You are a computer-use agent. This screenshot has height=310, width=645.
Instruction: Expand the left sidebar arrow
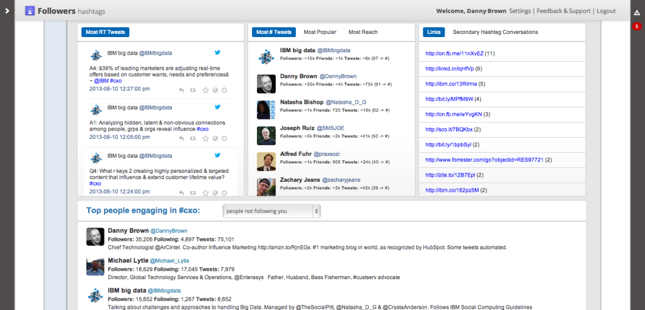(7, 11)
